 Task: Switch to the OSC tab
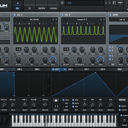tap(18, 6)
